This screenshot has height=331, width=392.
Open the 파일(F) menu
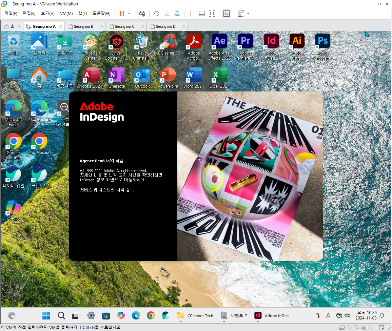[x=11, y=14]
